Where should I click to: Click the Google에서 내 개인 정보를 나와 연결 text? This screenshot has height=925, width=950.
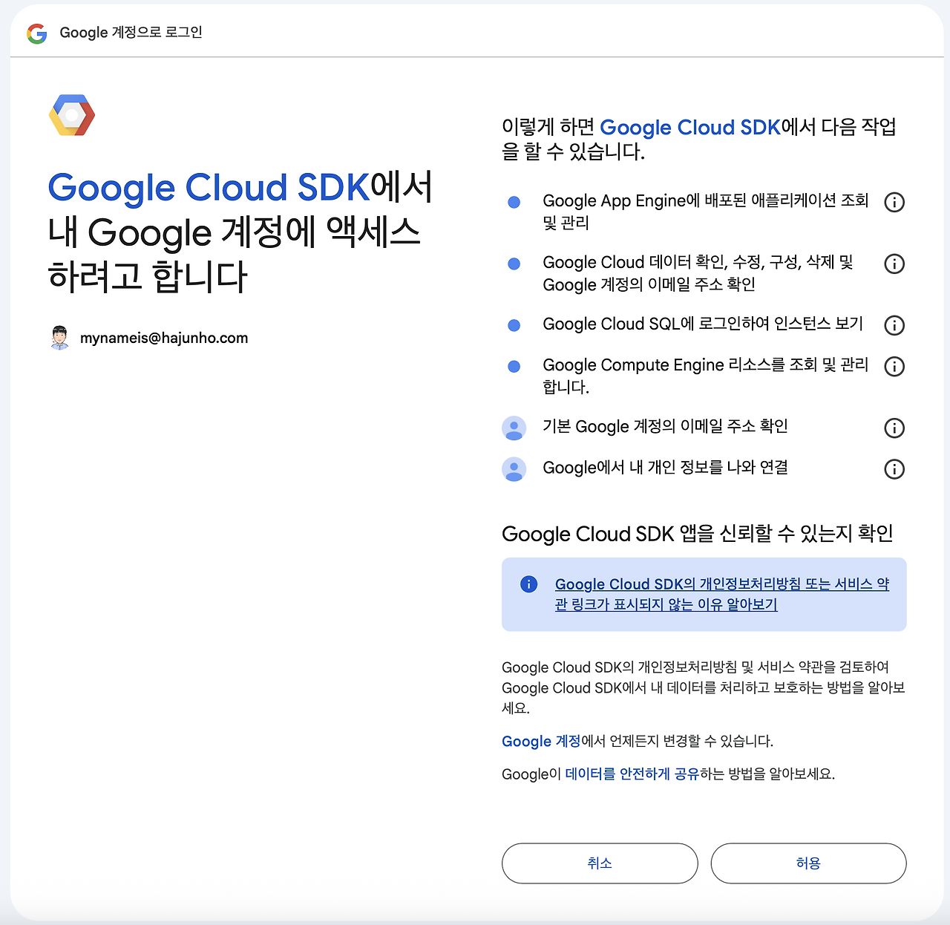pos(665,468)
